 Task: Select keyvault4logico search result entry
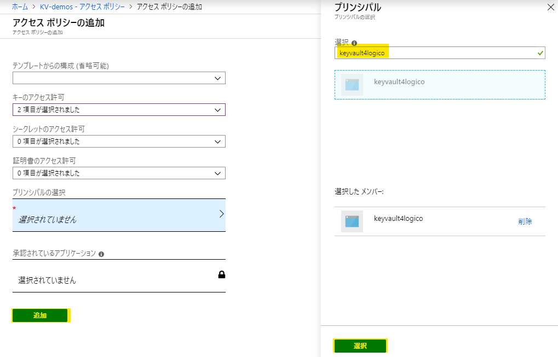(440, 85)
